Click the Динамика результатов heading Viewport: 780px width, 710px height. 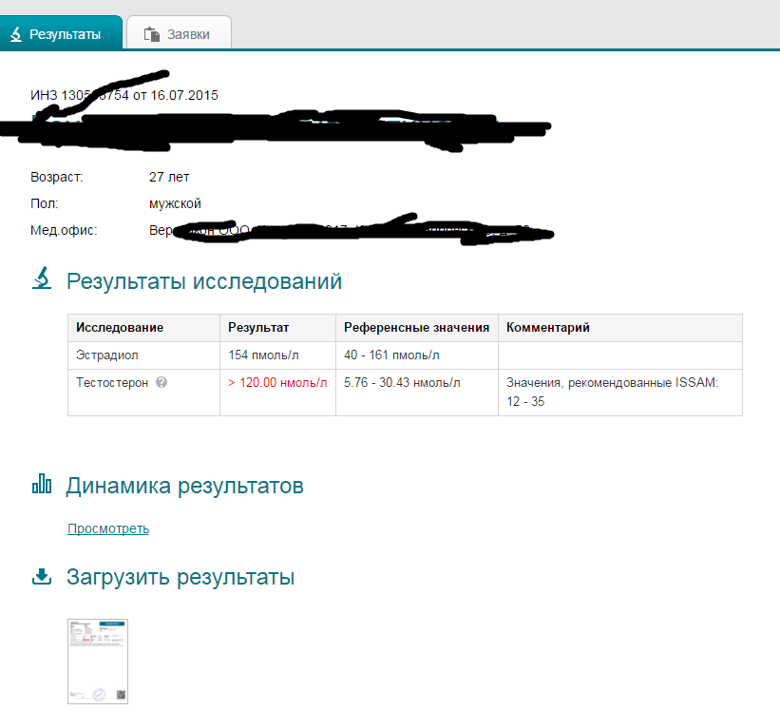click(184, 486)
